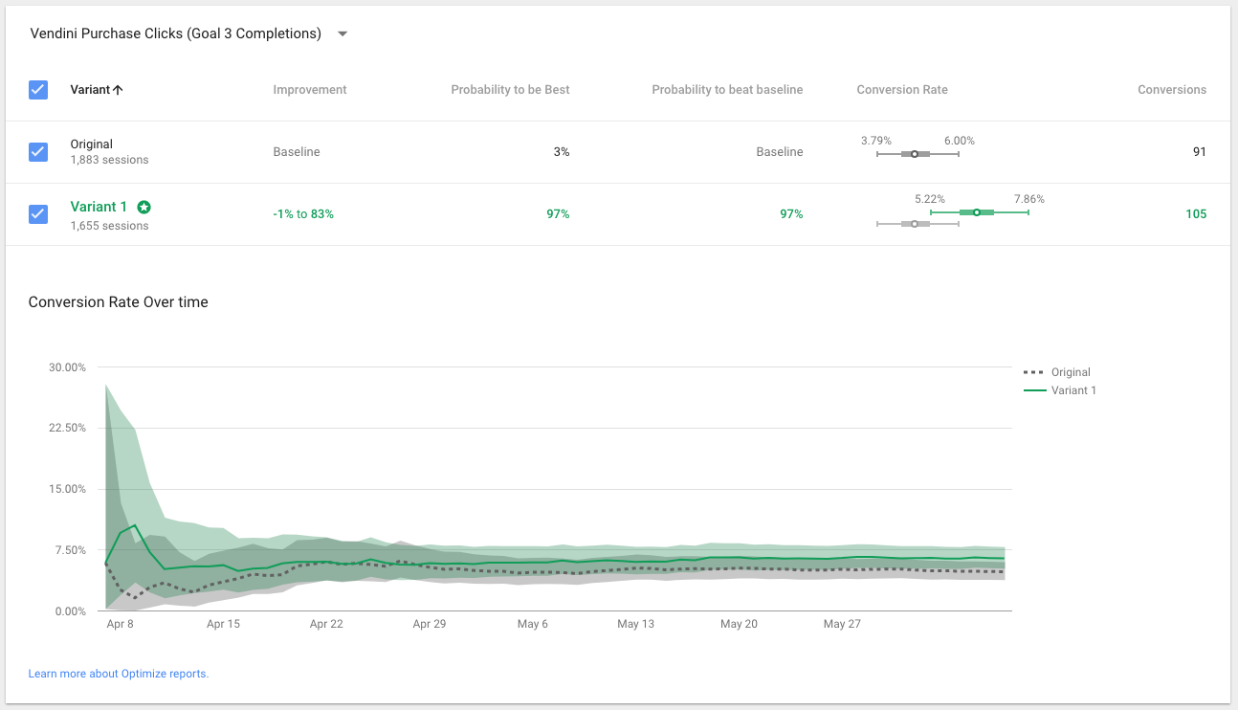Click the 91 conversions value

(x=1200, y=152)
